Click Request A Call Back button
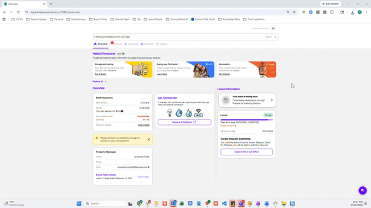Screen dimensions: 371x208 coord(184,122)
